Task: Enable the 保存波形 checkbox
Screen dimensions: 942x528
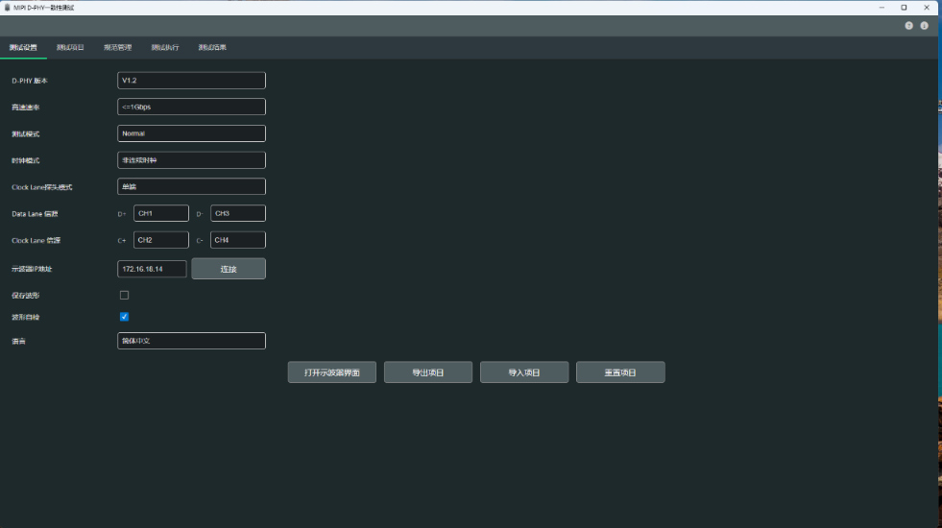Action: click(x=125, y=295)
